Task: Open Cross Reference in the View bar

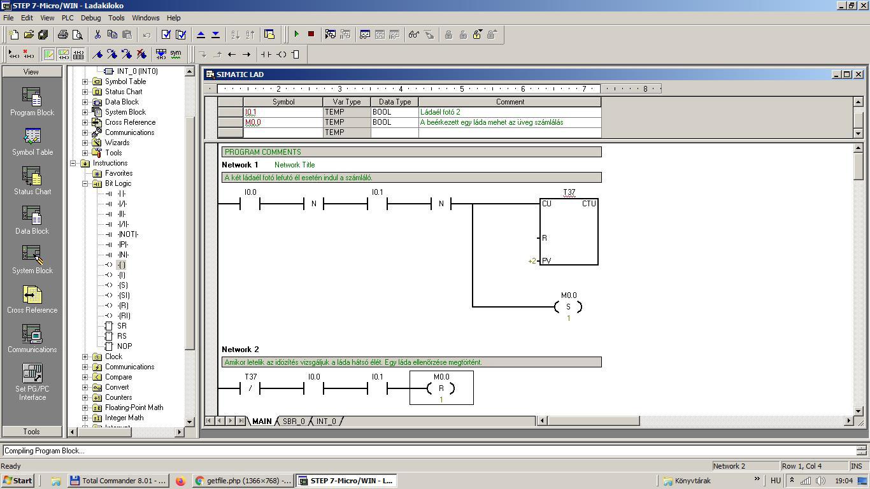Action: [x=32, y=299]
